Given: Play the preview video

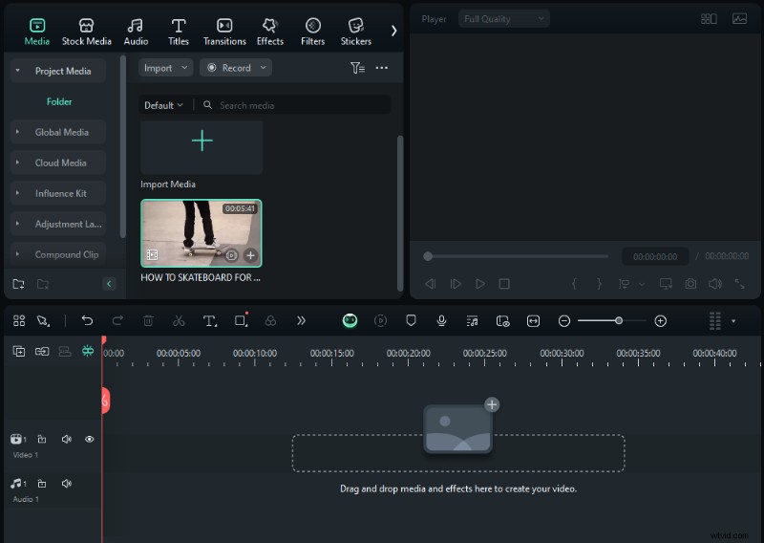Looking at the screenshot, I should [480, 284].
